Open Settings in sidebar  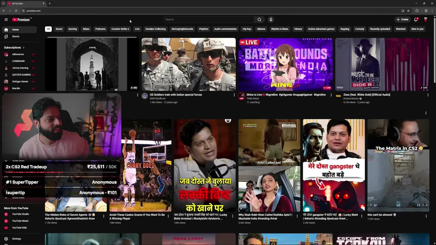19,239
